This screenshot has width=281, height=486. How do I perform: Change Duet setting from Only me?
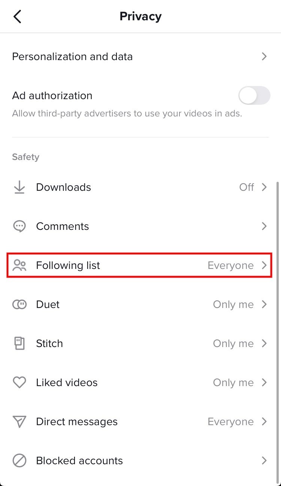(233, 305)
